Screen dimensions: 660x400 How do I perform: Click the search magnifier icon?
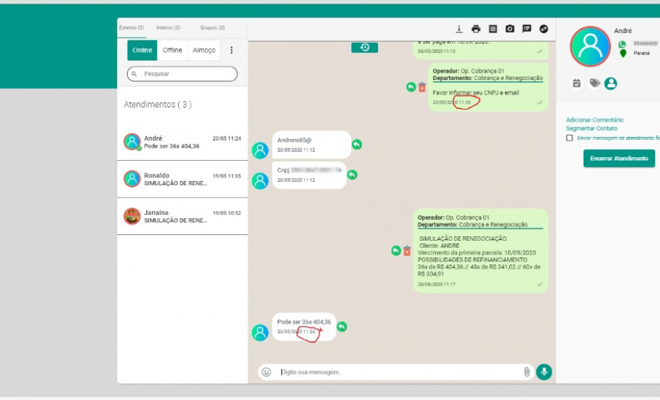click(134, 74)
